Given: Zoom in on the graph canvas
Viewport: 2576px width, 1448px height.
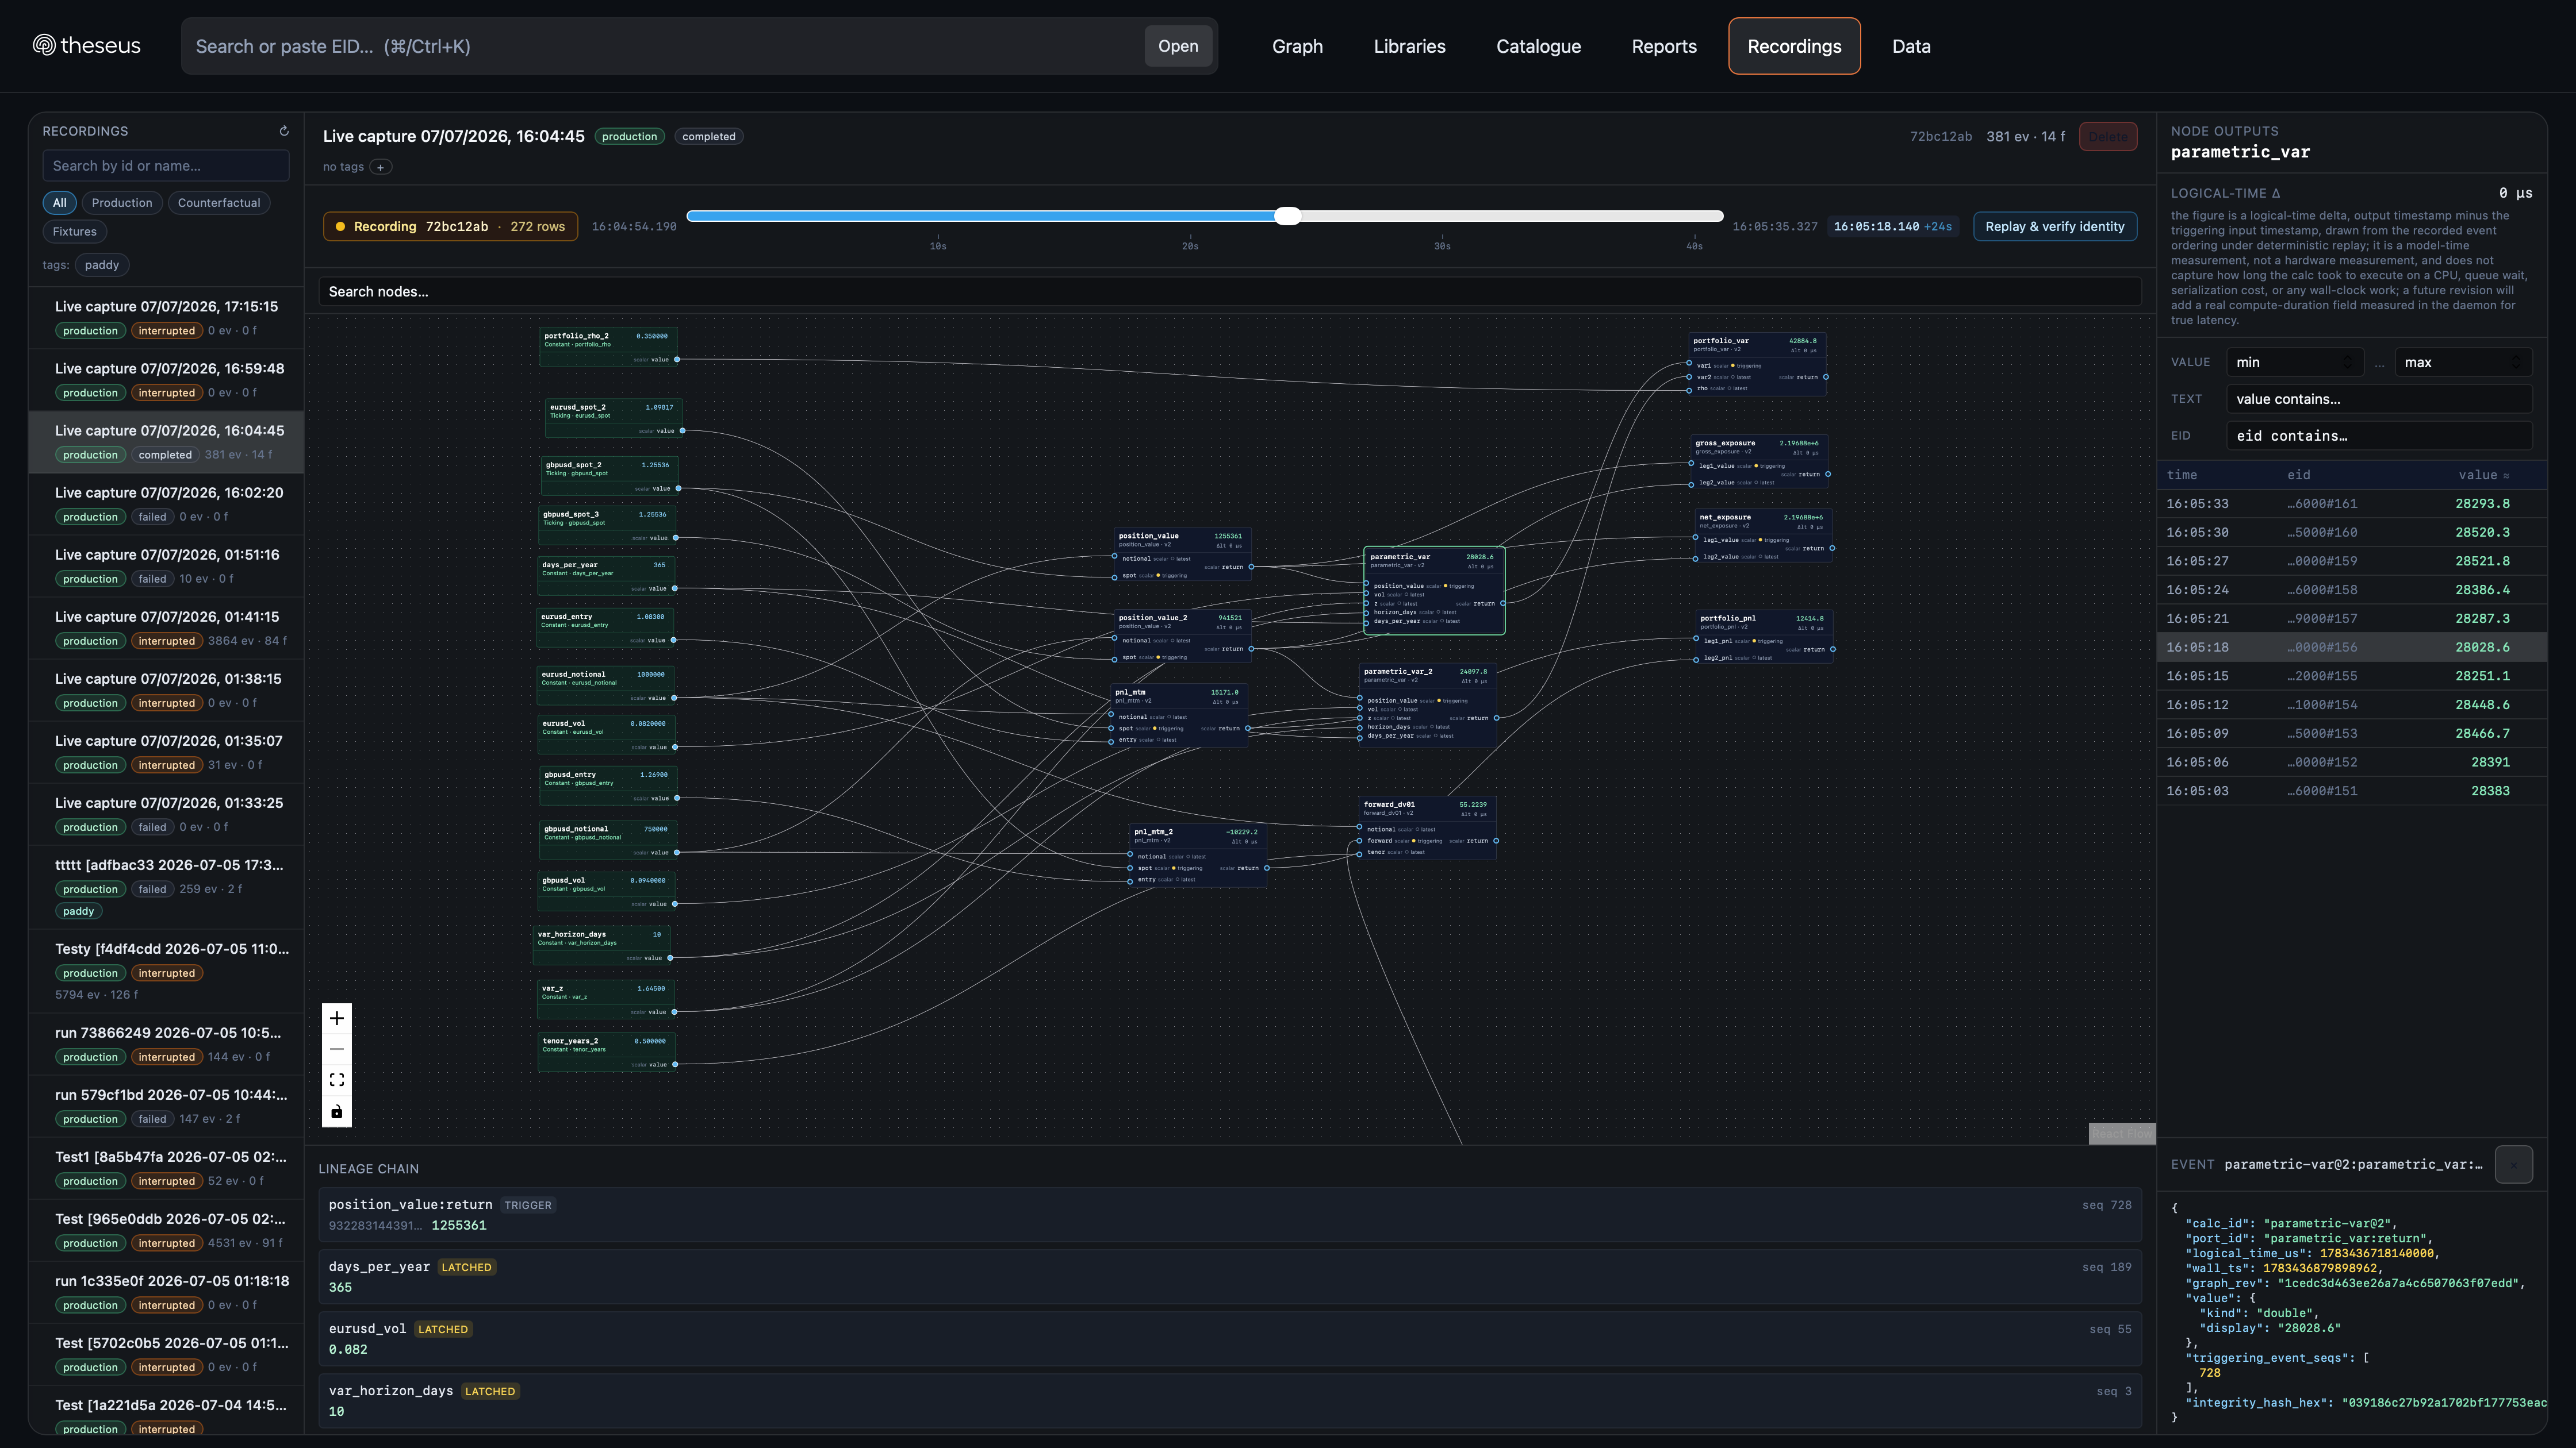Looking at the screenshot, I should click(337, 1018).
